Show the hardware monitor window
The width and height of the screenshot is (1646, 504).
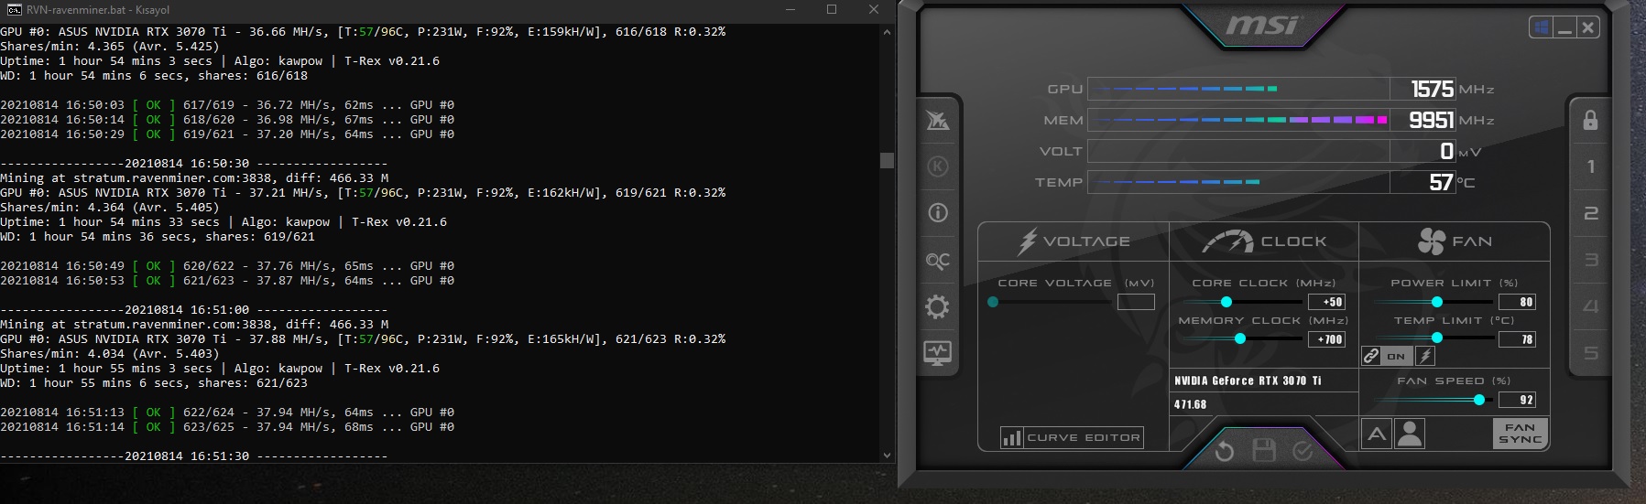click(938, 352)
